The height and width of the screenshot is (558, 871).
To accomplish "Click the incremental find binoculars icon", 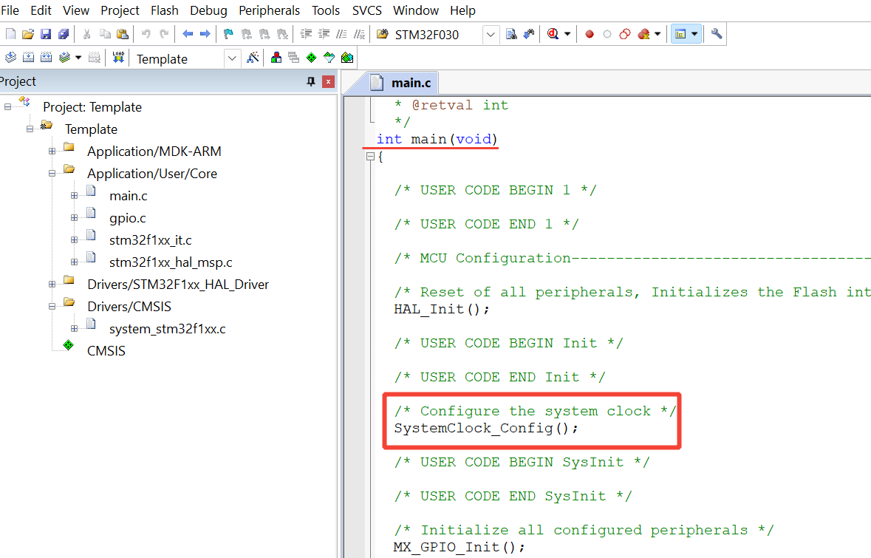I will coord(529,34).
